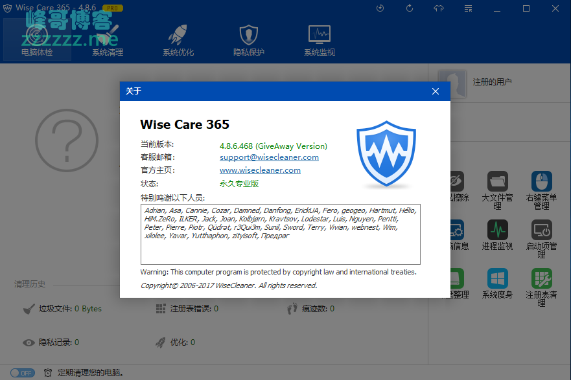
Task: Click the 隐私记录: 0 entry
Action: (51, 342)
